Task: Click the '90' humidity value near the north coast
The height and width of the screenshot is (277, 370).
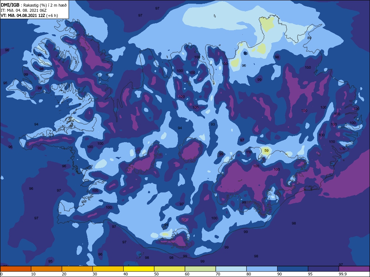Action: coord(244,65)
